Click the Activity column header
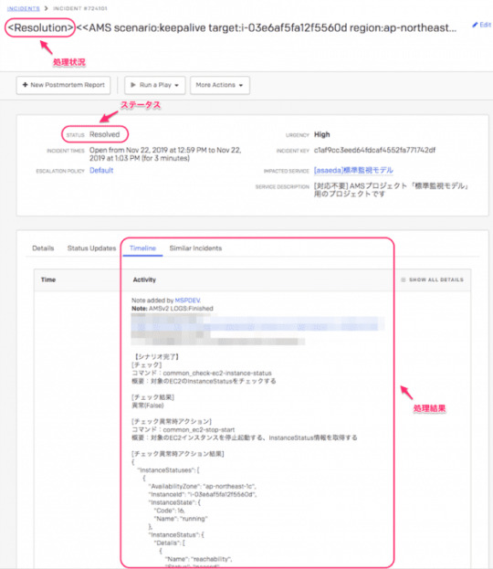The image size is (493, 569). point(144,279)
